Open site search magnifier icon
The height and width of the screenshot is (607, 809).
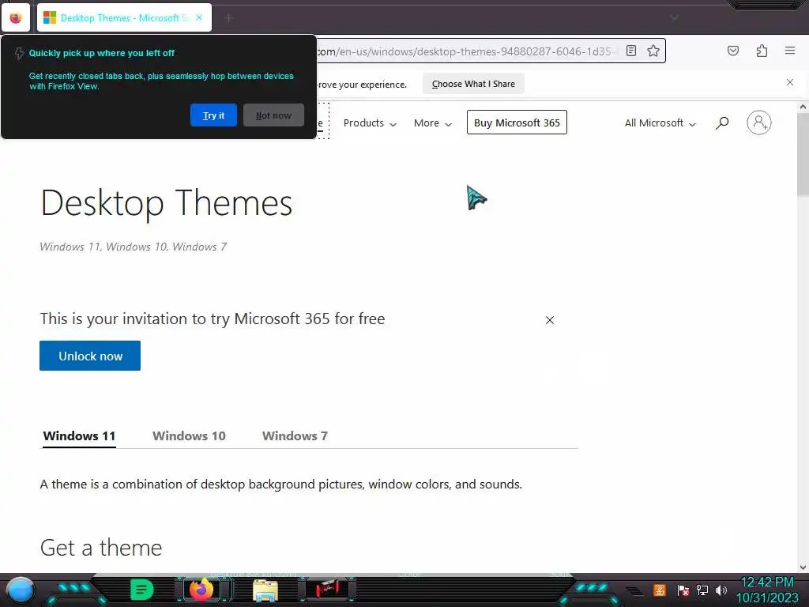722,123
